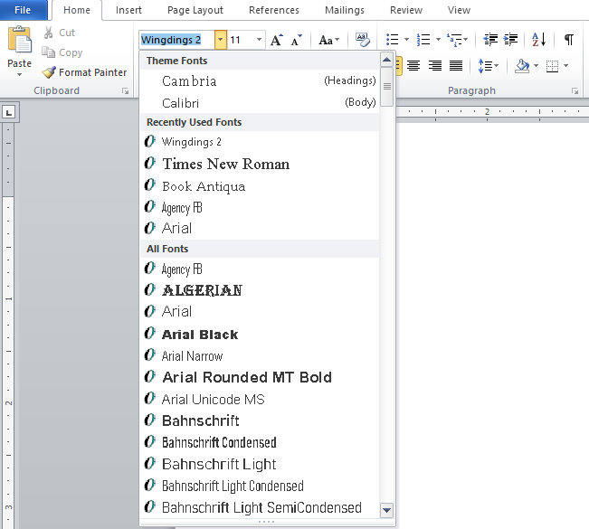Open line spacing options
This screenshot has height=529, width=589.
488,66
